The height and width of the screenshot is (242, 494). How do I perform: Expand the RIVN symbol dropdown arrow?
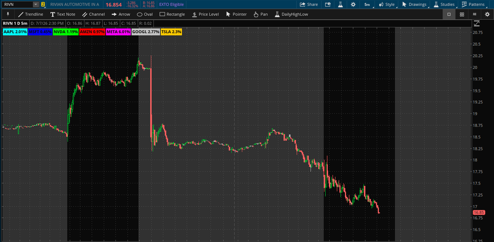point(35,4)
